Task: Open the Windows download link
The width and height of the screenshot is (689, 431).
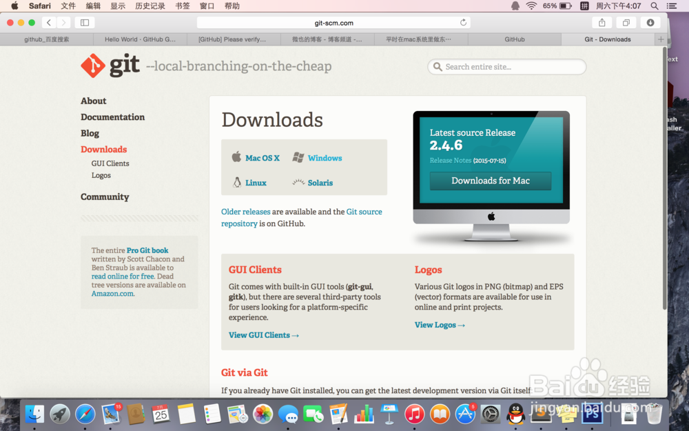Action: [x=325, y=158]
